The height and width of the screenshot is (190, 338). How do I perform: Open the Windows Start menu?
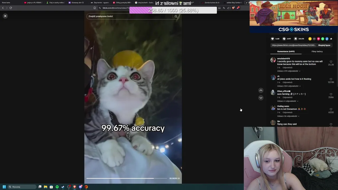coord(4,187)
